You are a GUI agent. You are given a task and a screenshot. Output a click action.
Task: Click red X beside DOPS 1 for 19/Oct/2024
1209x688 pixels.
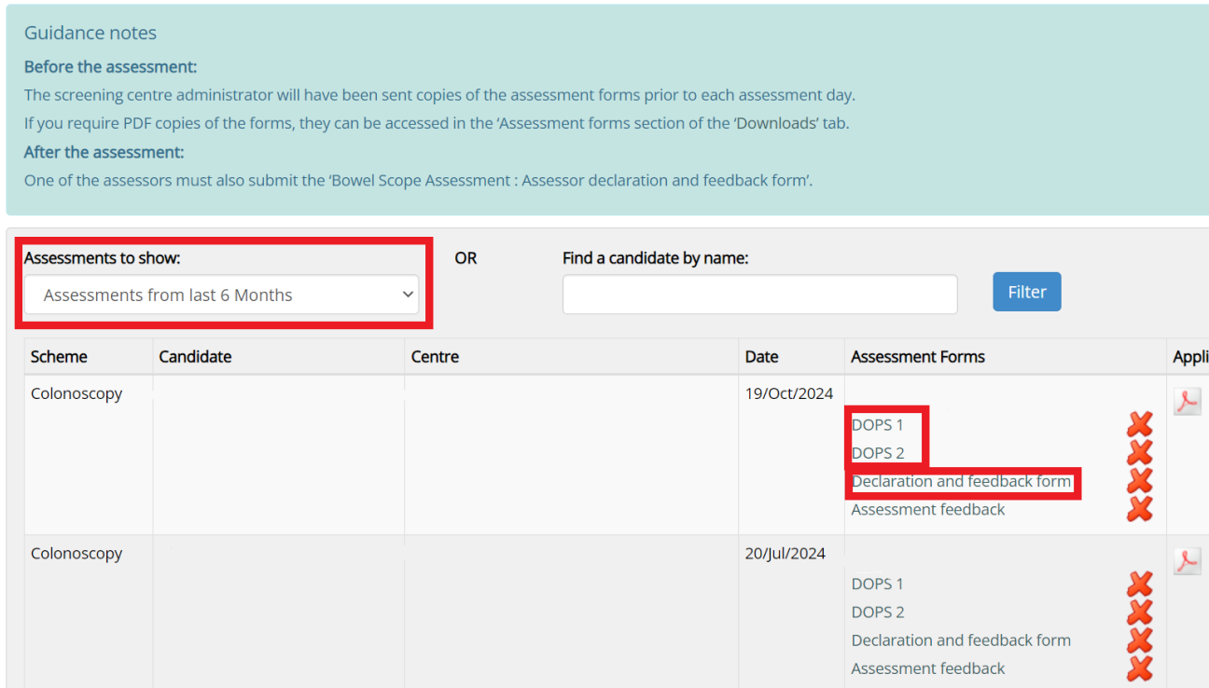[x=1139, y=425]
